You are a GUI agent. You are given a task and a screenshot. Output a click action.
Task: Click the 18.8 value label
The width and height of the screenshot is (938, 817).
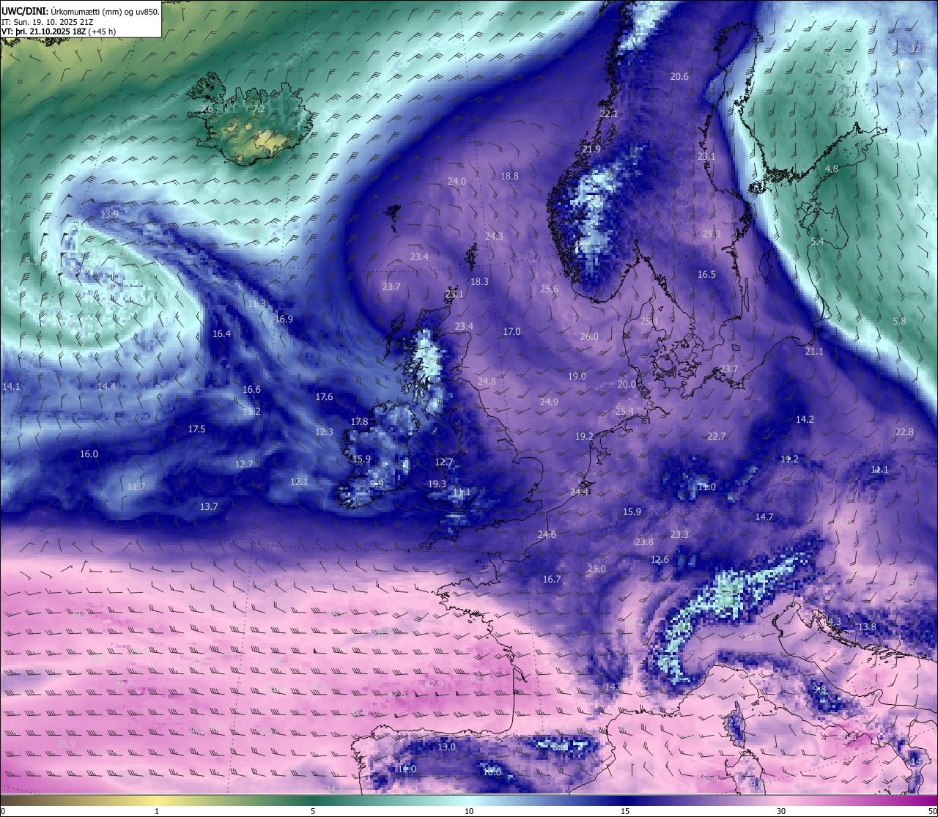pos(509,176)
